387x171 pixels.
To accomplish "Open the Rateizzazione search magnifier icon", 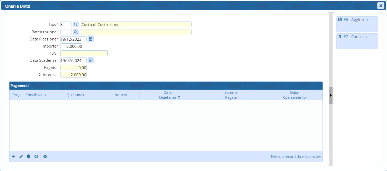I will [x=76, y=32].
